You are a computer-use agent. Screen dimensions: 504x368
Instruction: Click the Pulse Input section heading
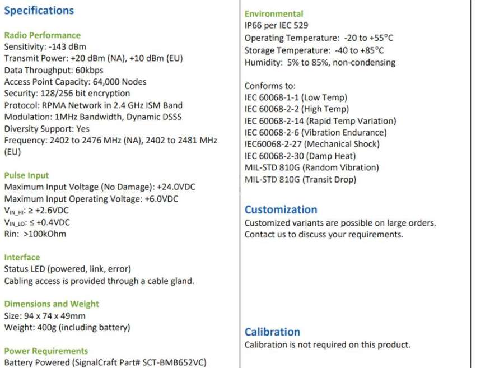coord(26,175)
